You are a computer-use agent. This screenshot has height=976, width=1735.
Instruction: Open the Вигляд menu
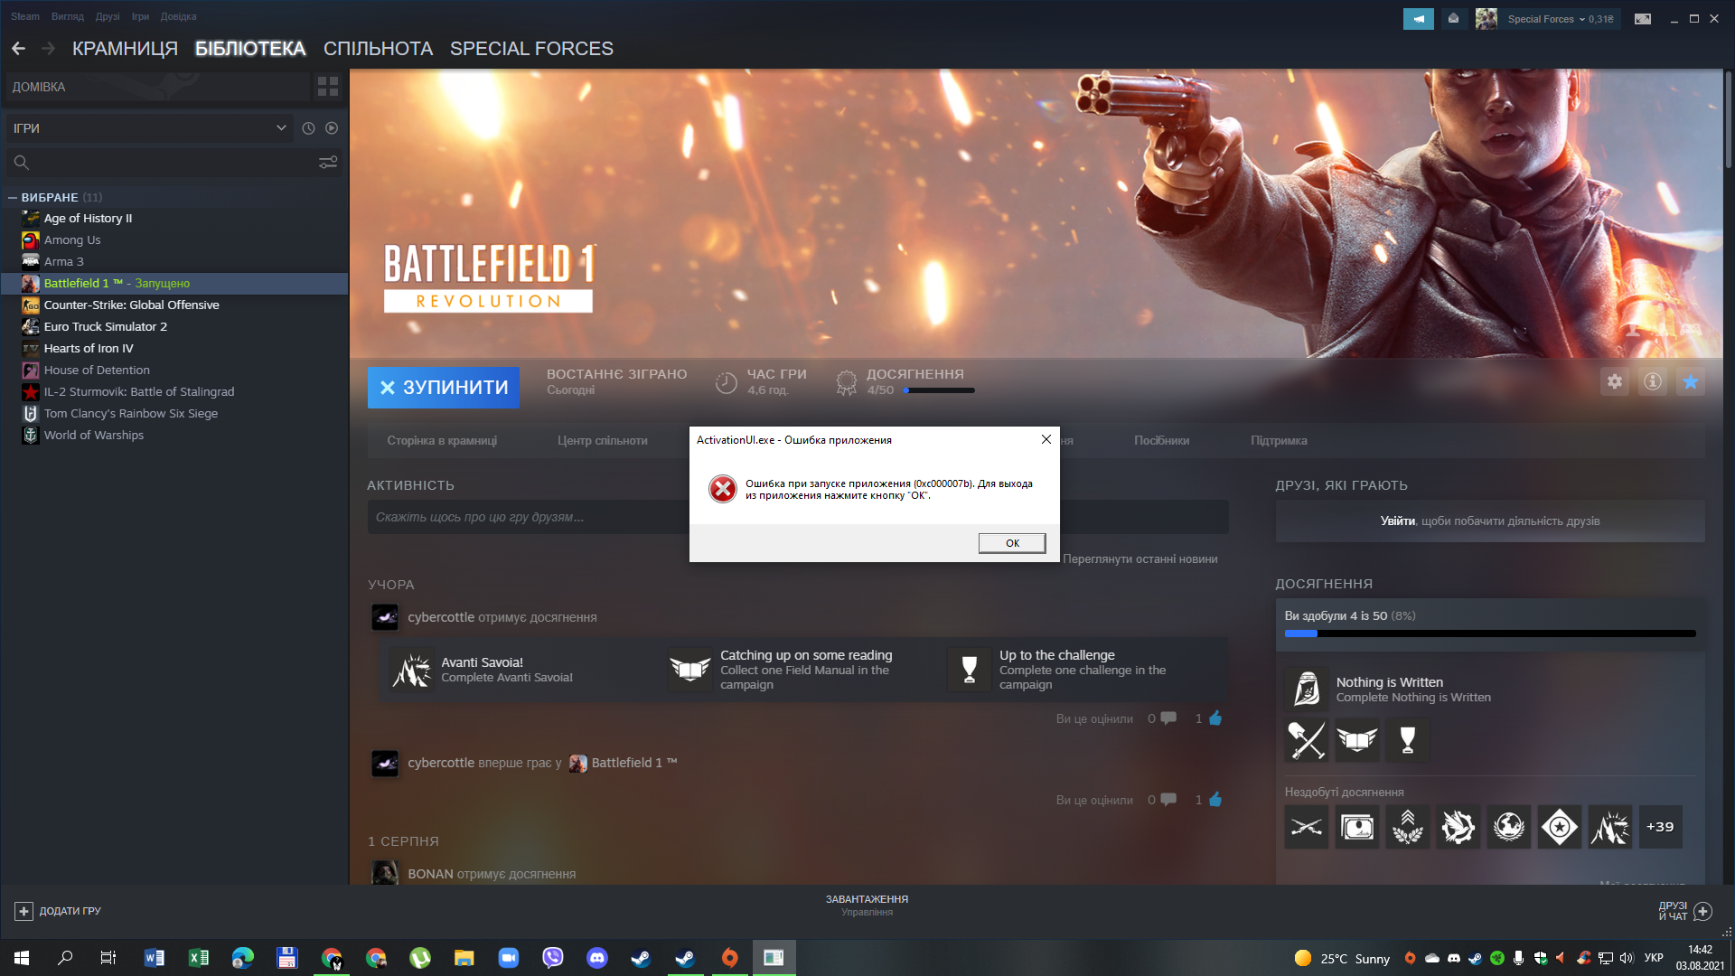[x=68, y=16]
